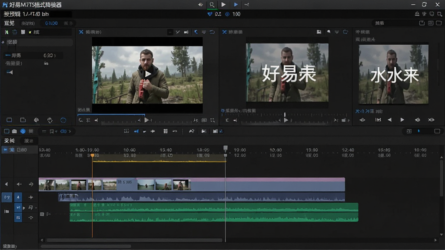Click the play overlay on the source video preview

[148, 74]
